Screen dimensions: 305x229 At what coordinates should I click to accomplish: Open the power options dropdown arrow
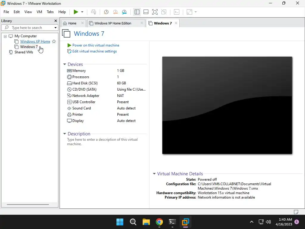[82, 12]
